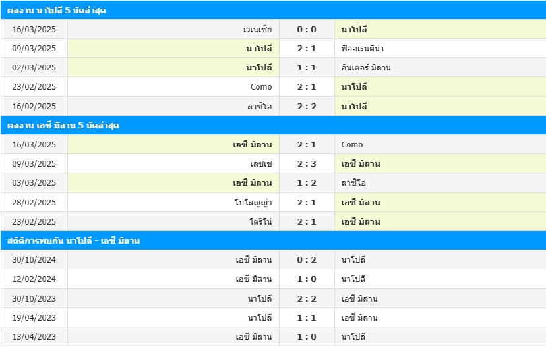
Task: Select เลชเช team name
Action: tap(261, 164)
